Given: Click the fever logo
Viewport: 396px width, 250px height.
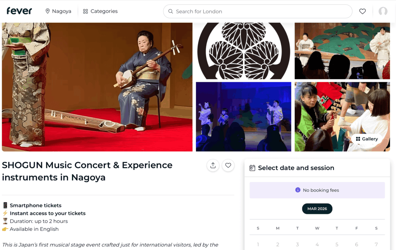Looking at the screenshot, I should click(x=19, y=11).
